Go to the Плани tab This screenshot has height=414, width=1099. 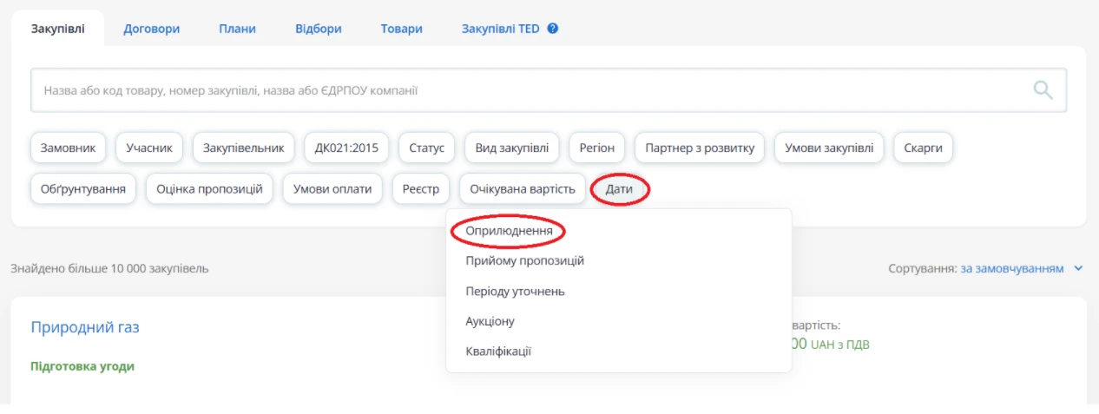(x=237, y=29)
